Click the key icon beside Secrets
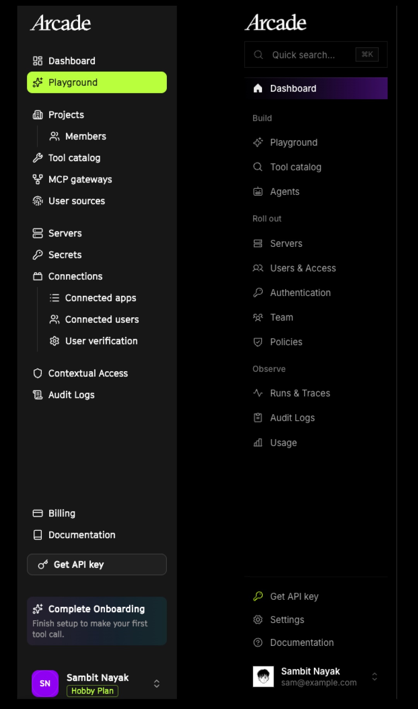Viewport: 418px width, 709px height. coord(38,255)
